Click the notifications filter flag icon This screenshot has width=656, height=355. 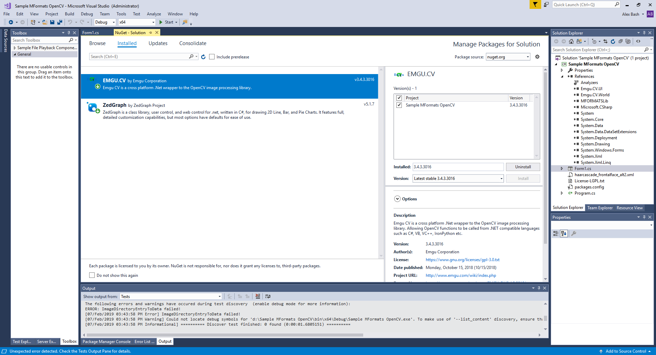click(x=535, y=4)
